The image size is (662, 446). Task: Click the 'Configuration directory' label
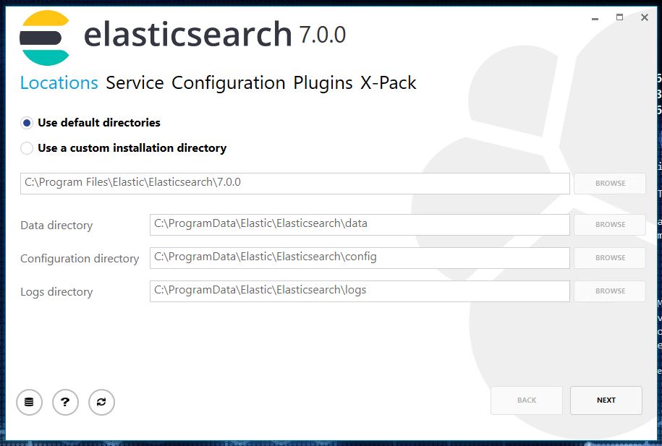[80, 258]
